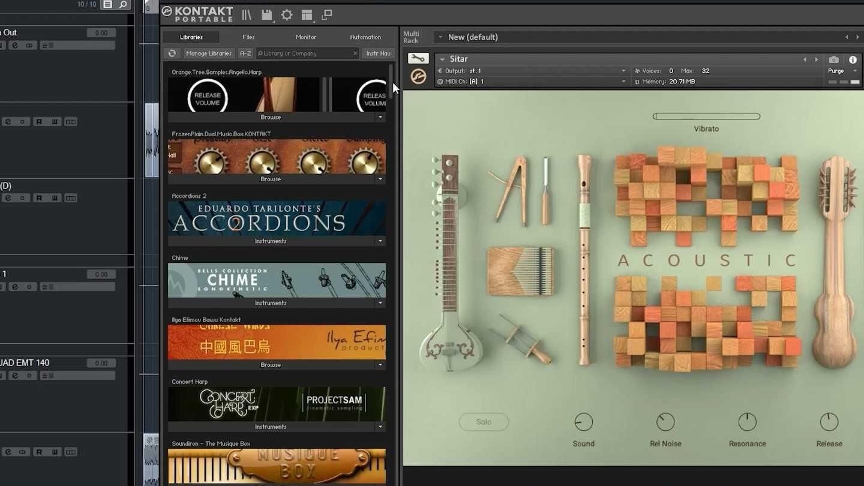This screenshot has width=864, height=486.
Task: Click the Library or Company search field
Action: pyautogui.click(x=306, y=53)
